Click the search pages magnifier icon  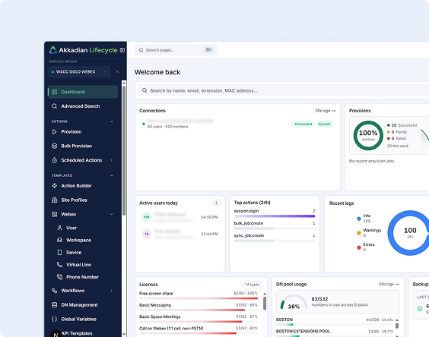[x=141, y=50]
